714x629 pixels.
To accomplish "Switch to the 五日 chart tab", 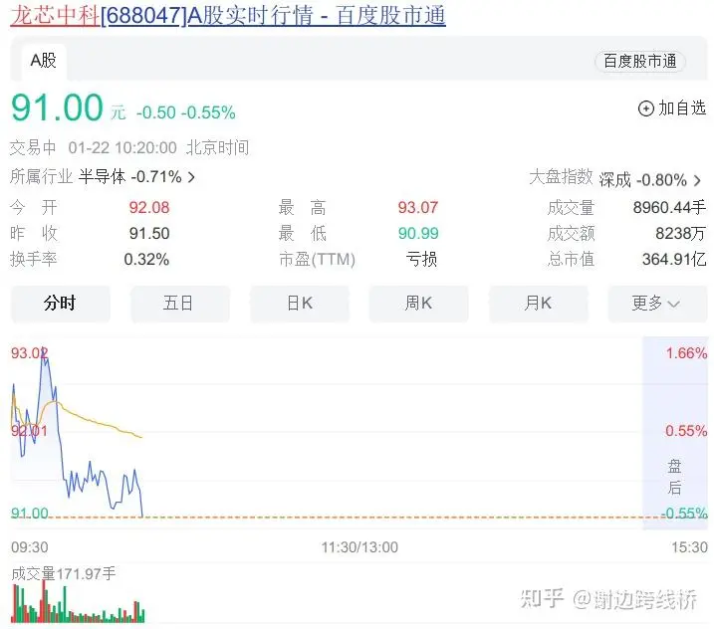I will tap(179, 304).
